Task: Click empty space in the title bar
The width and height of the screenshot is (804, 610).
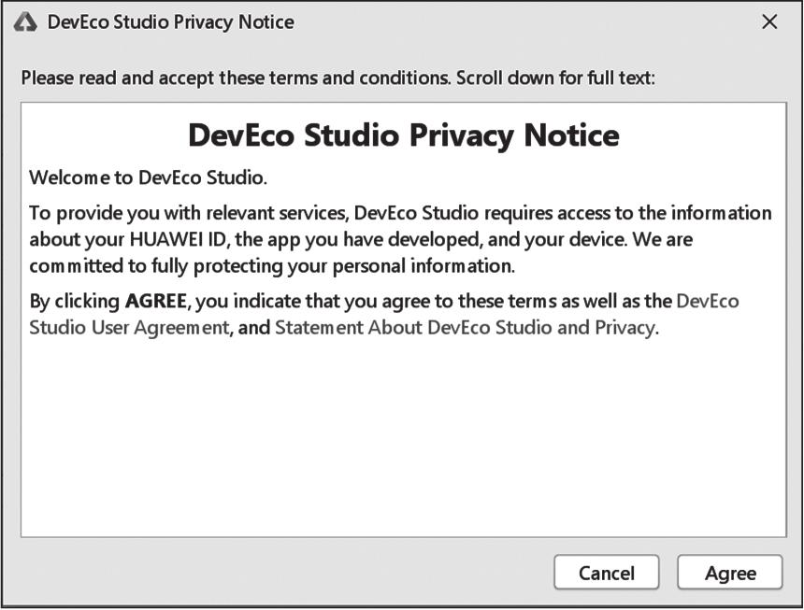Action: point(524,21)
